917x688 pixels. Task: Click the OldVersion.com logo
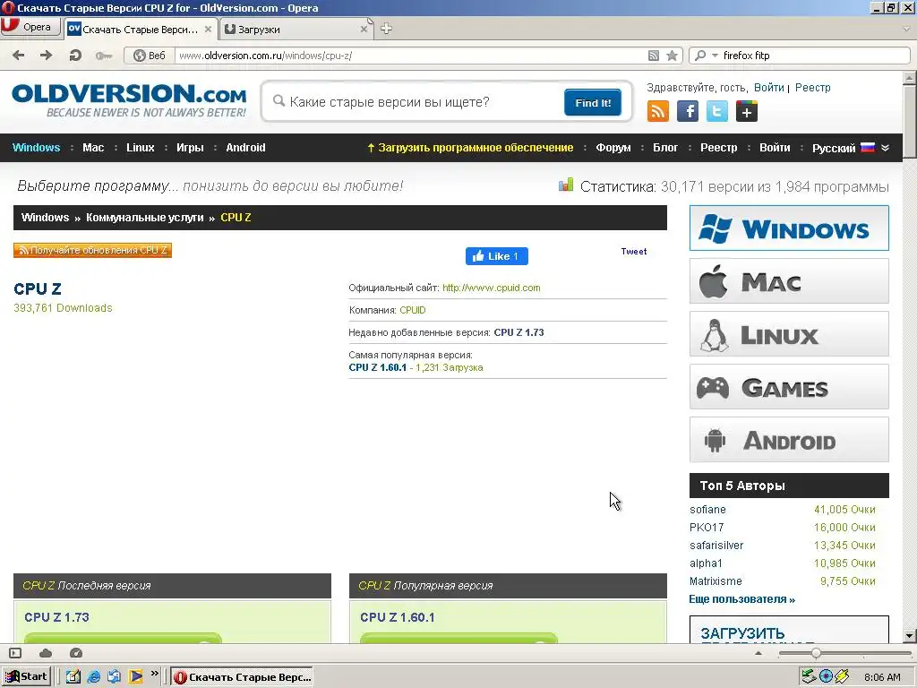tap(129, 100)
